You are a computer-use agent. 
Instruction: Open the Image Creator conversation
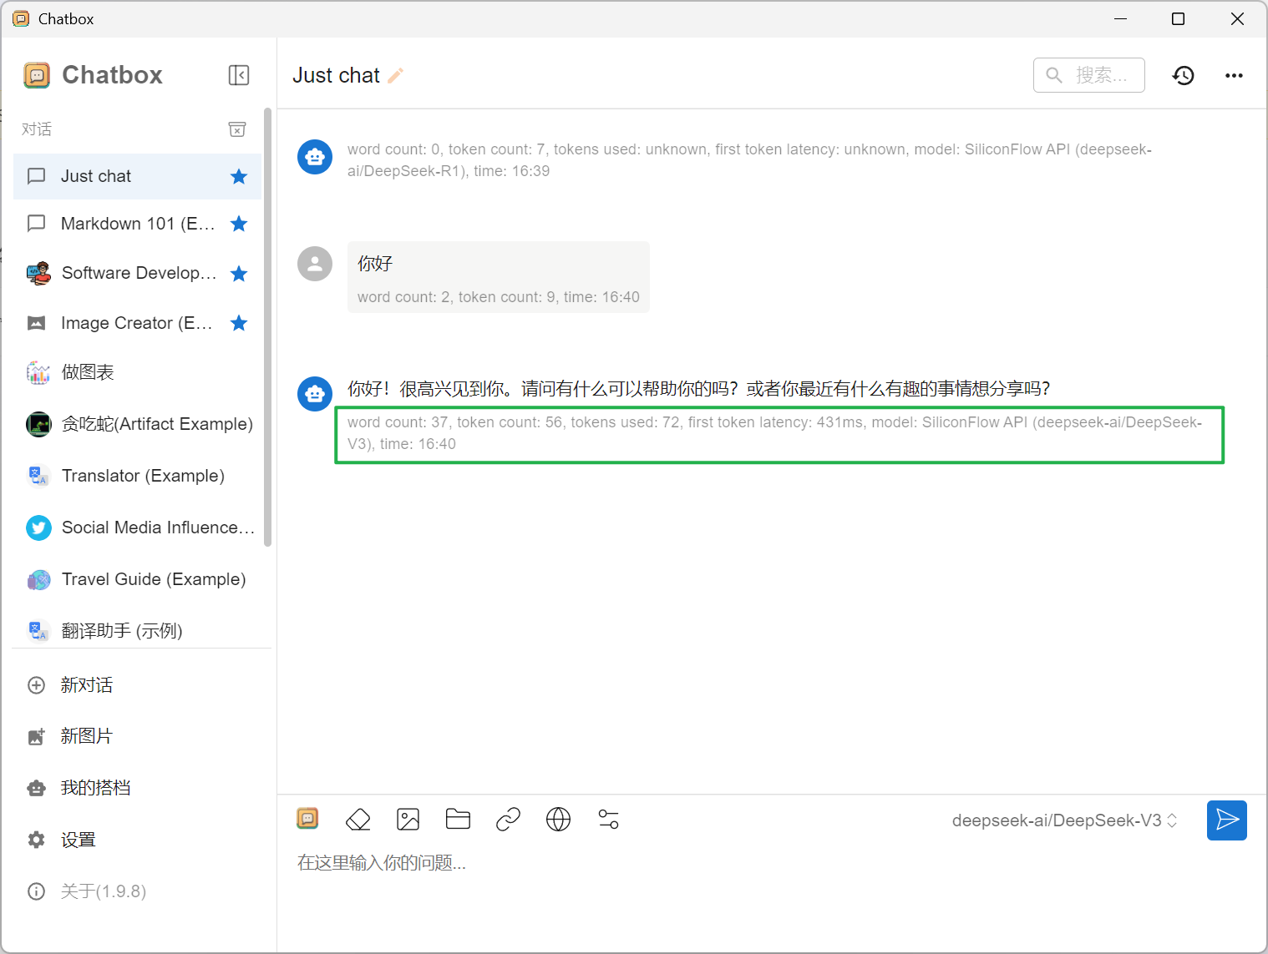click(137, 323)
